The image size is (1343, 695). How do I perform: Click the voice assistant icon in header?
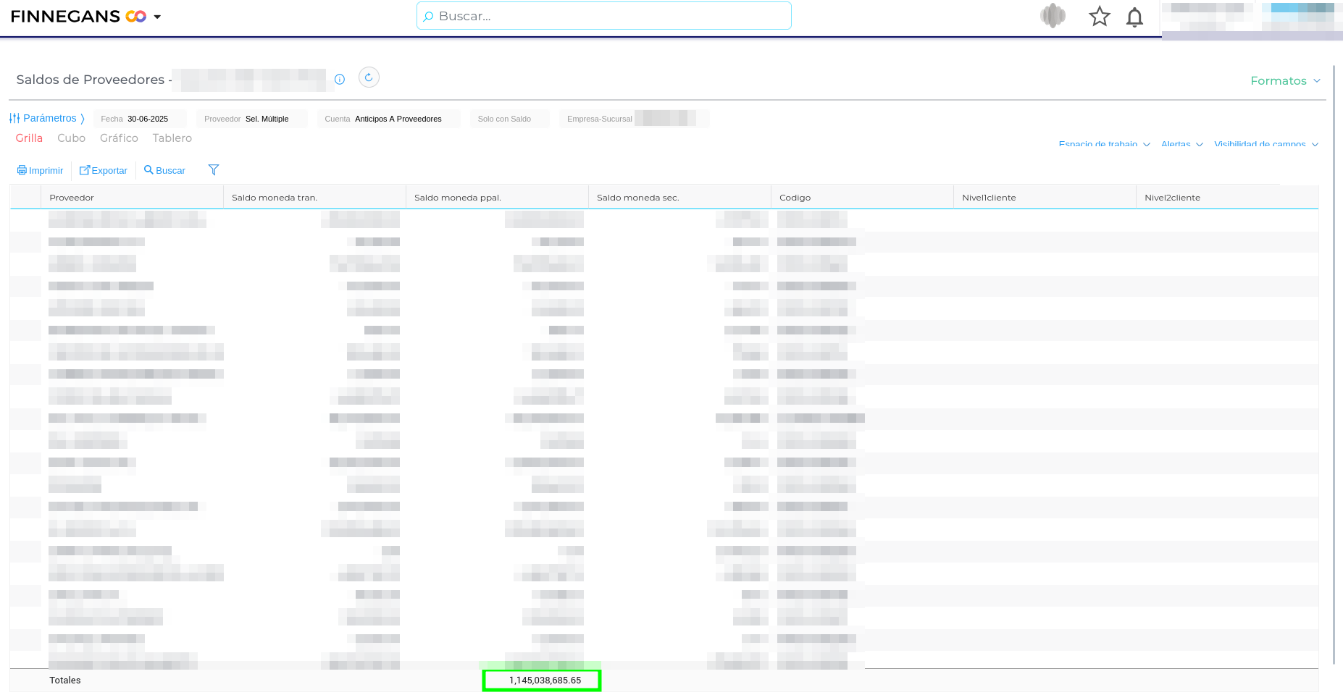coord(1053,16)
